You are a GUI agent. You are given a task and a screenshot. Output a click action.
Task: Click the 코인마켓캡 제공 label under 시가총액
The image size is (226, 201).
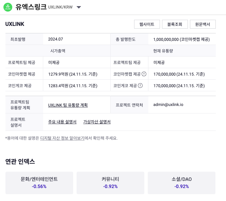22,74
